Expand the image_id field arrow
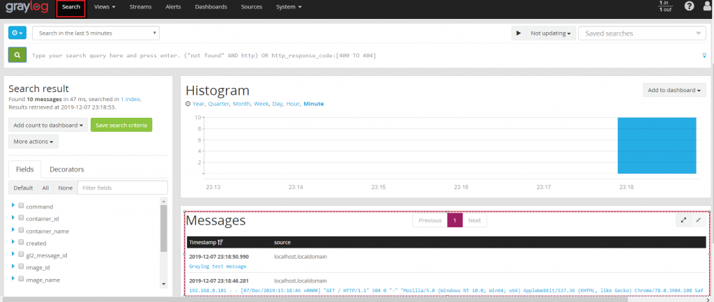Image resolution: width=714 pixels, height=302 pixels. click(13, 266)
